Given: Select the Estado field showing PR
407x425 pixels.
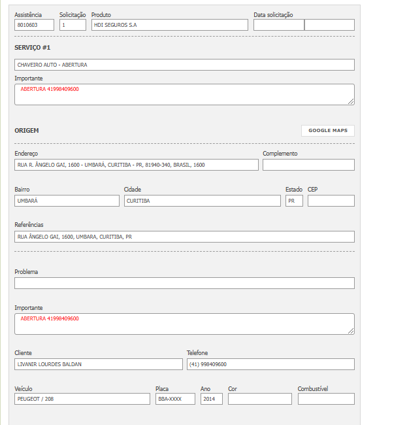Looking at the screenshot, I should point(294,201).
